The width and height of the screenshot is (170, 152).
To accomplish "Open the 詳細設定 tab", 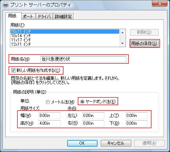I will tap(63, 16).
